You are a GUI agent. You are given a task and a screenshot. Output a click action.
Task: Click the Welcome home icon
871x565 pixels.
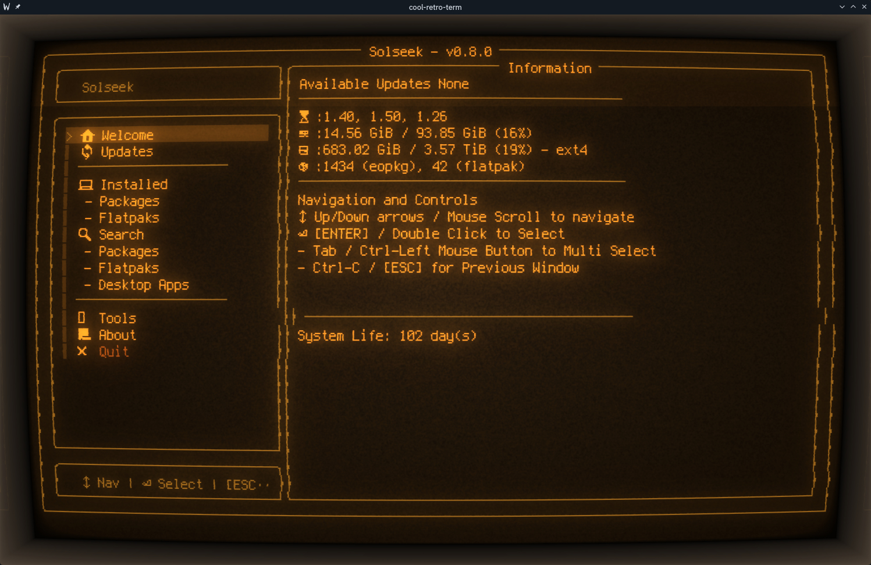tap(87, 135)
